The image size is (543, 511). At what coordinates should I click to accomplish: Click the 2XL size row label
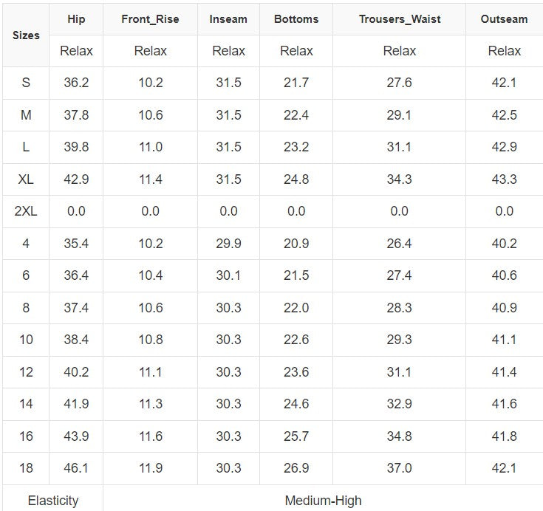26,211
